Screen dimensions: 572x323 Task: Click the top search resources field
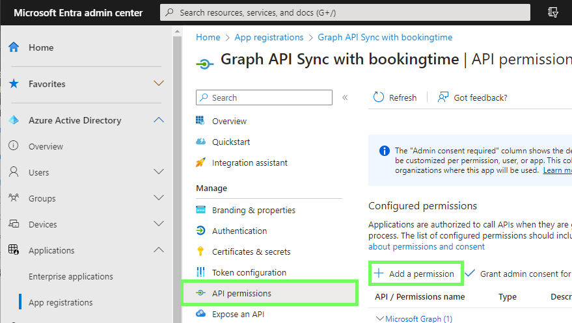coord(345,12)
